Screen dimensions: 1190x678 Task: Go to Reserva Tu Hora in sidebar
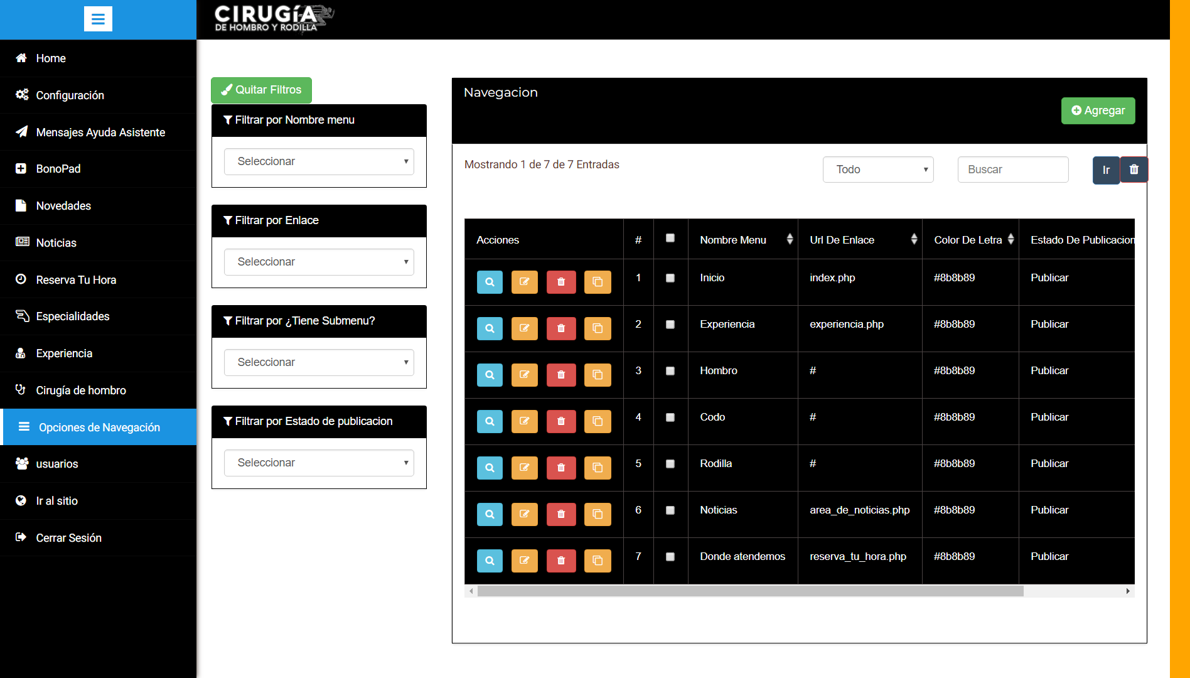pyautogui.click(x=76, y=280)
